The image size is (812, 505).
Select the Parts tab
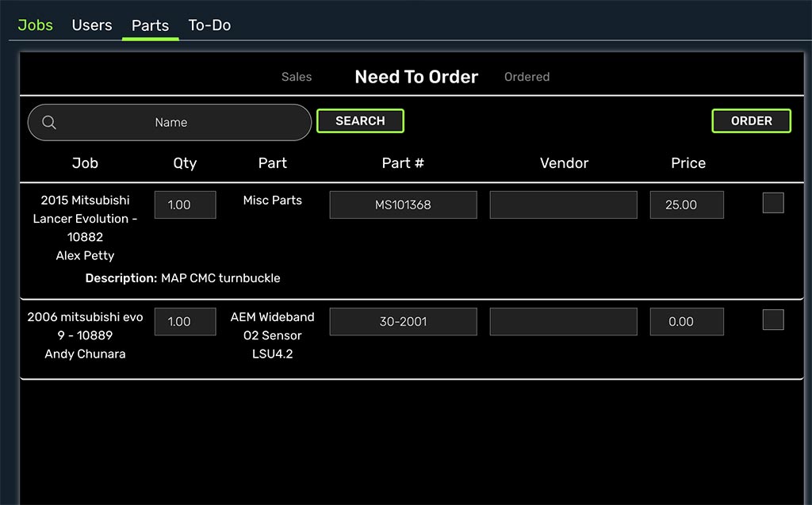(150, 25)
